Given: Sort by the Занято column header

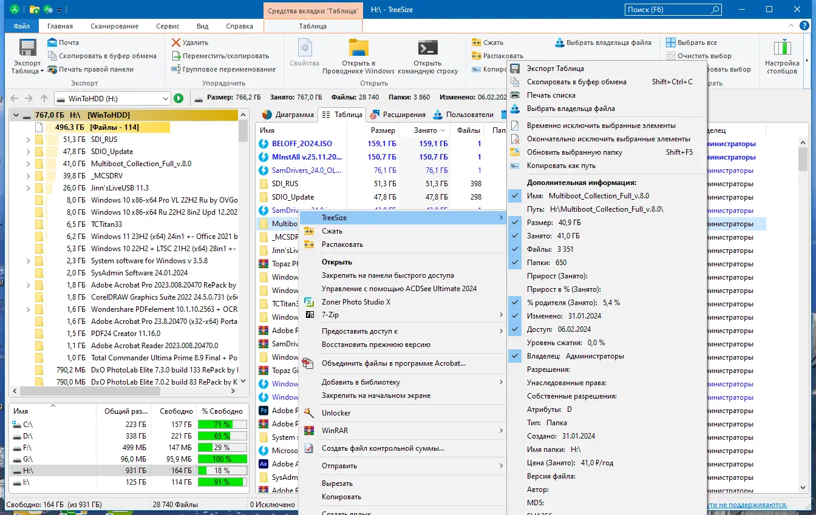Looking at the screenshot, I should pos(425,130).
